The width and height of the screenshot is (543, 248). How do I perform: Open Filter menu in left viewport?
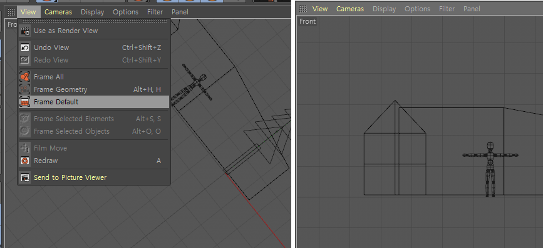pos(155,12)
